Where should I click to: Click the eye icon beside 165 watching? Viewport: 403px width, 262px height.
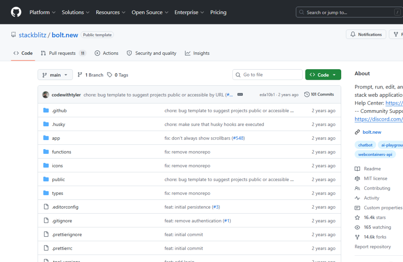pos(357,227)
